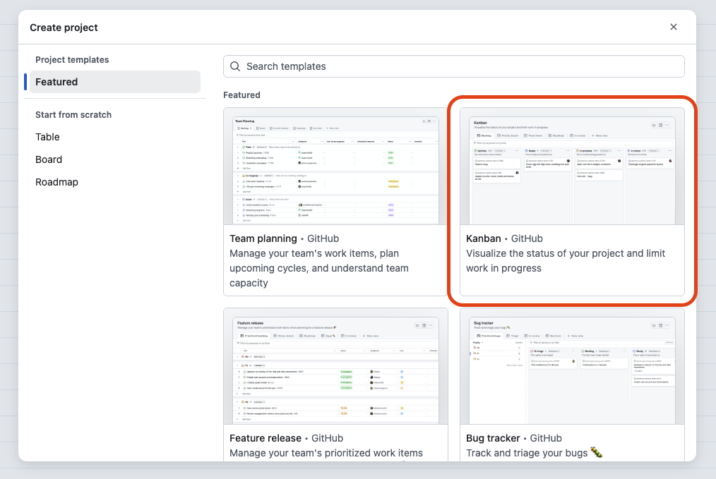Choose Table under Start from scratch

coord(47,137)
